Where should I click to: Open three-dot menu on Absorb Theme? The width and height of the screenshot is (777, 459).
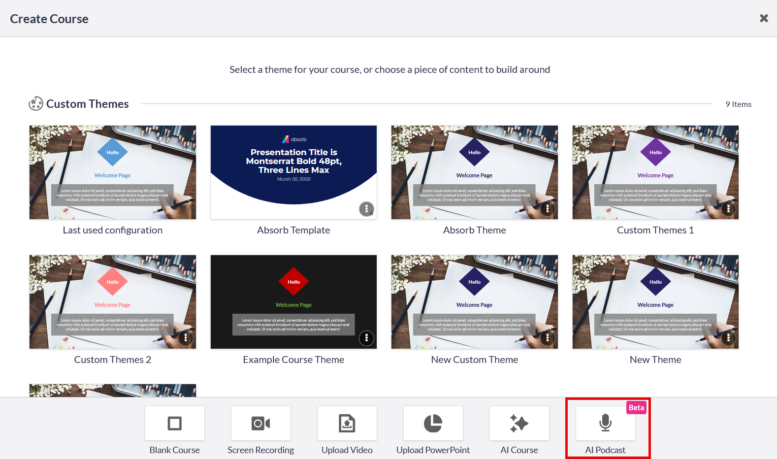point(547,209)
